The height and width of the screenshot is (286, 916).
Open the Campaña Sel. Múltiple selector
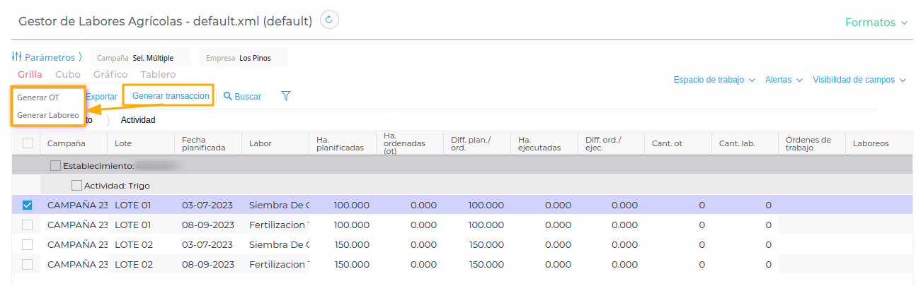tap(139, 58)
